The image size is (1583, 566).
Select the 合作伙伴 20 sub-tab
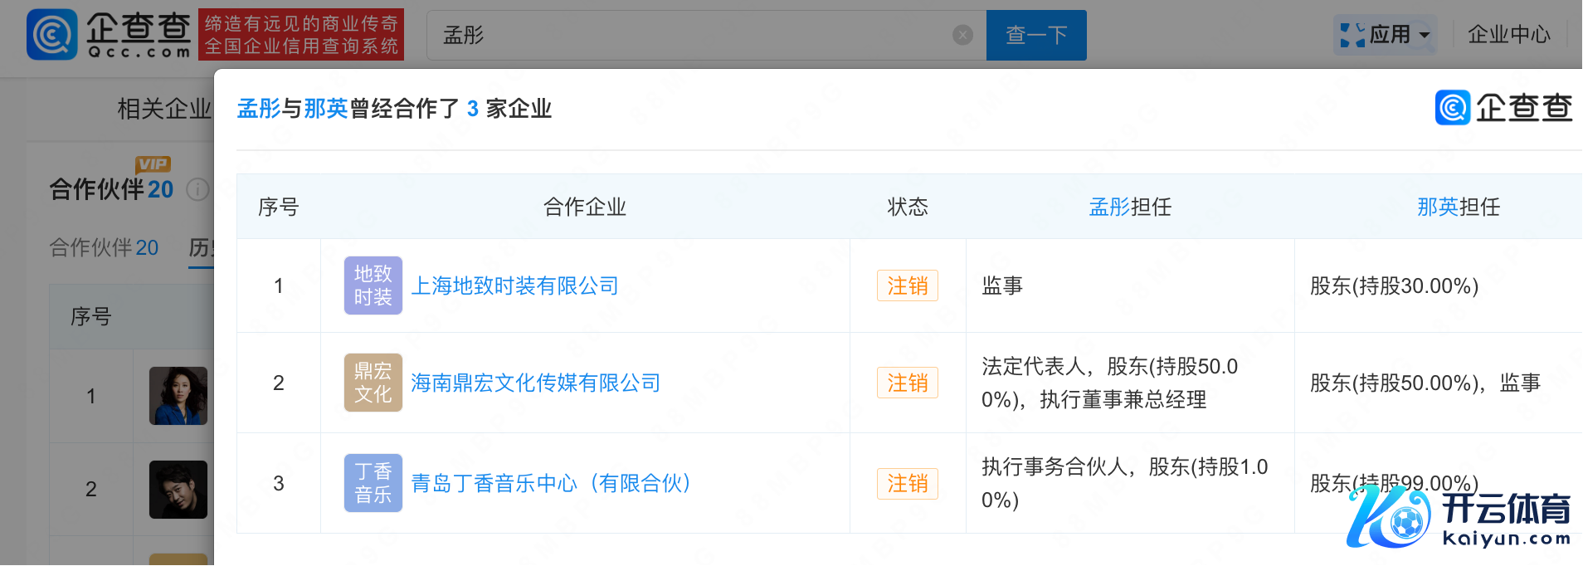pos(104,247)
